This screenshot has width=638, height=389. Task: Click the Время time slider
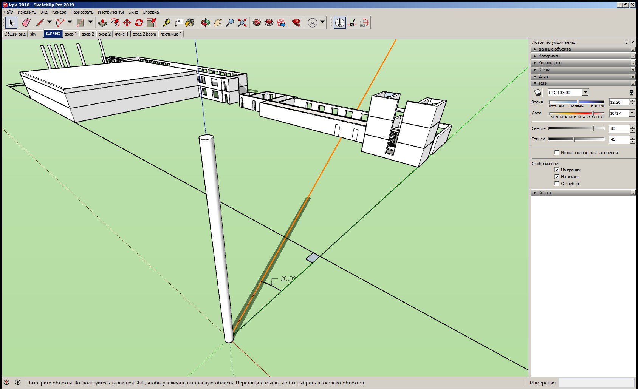(576, 102)
